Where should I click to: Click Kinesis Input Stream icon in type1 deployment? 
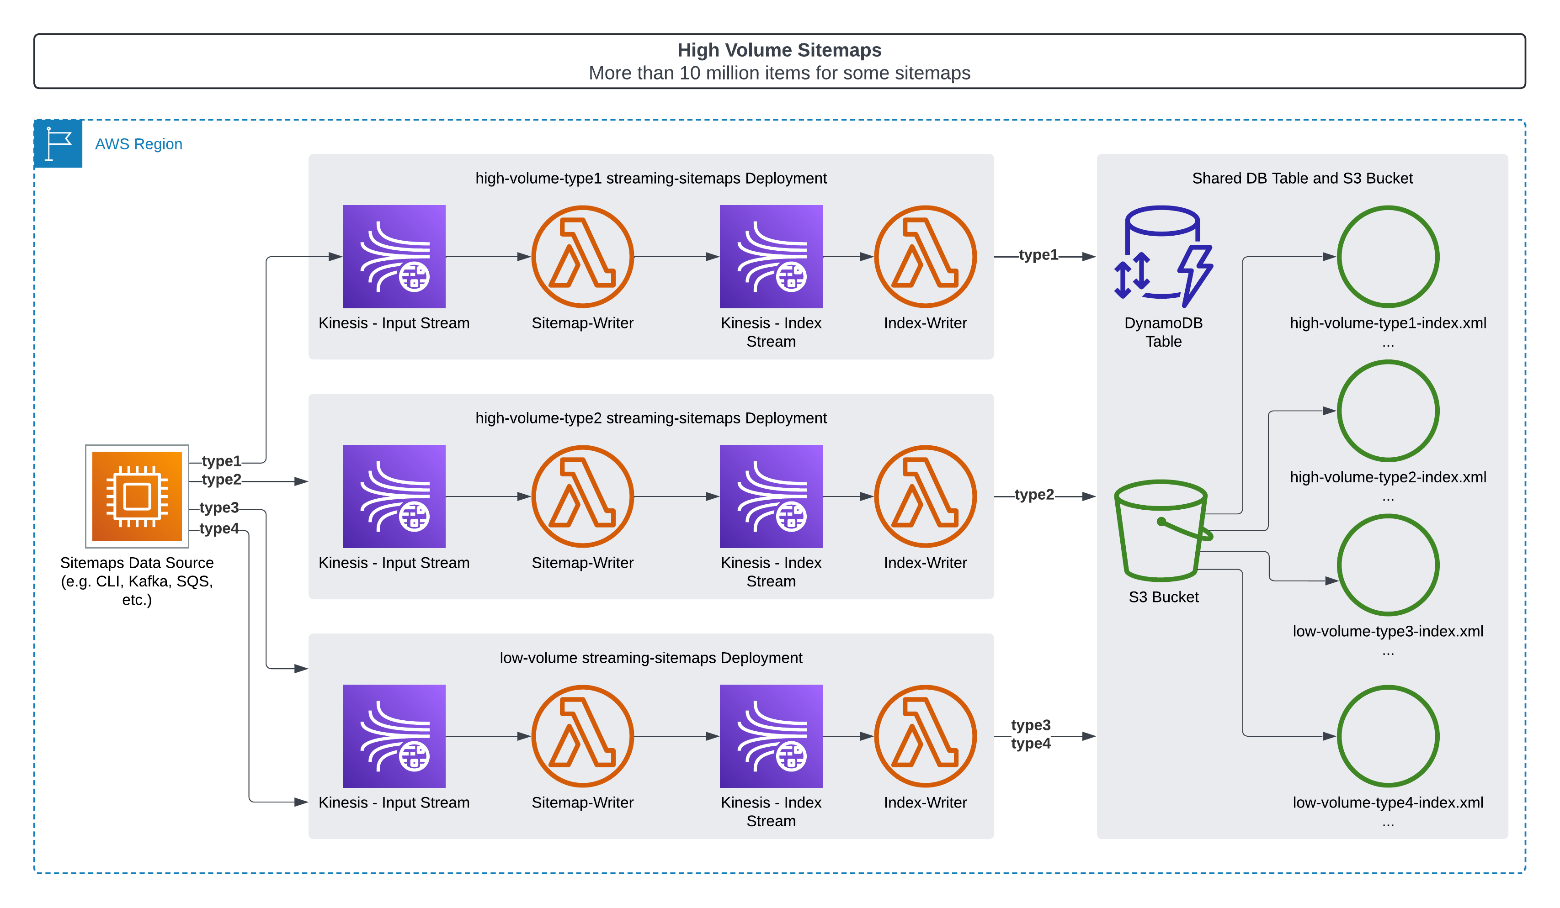coord(394,257)
